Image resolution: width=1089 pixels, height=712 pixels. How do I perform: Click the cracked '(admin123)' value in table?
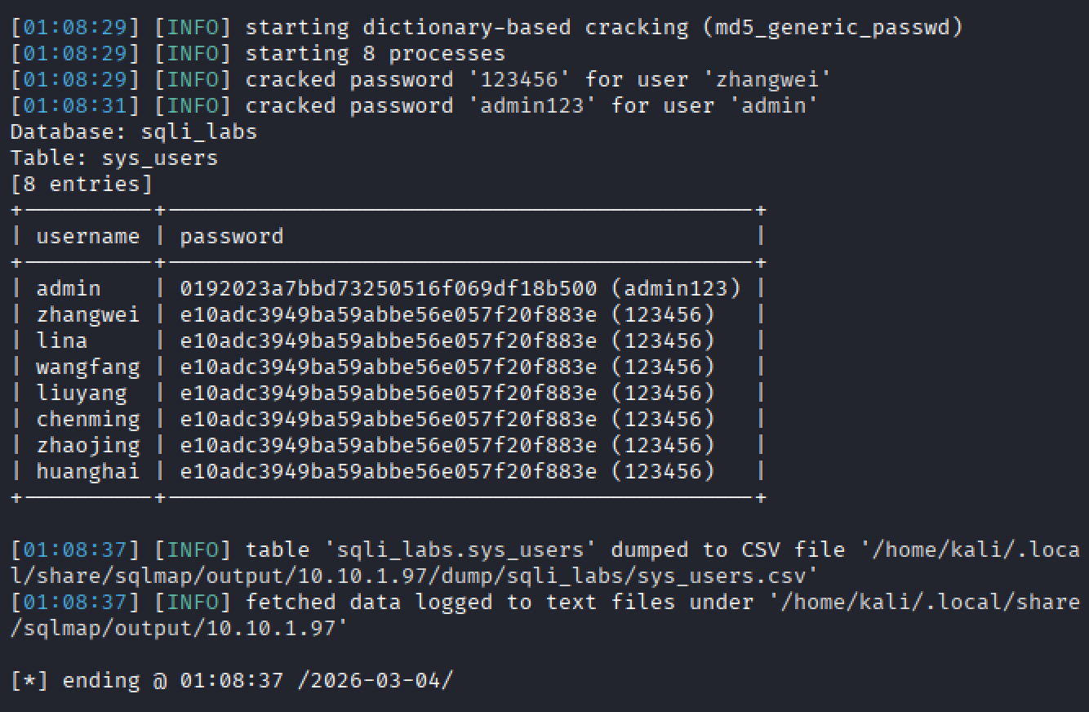point(676,288)
